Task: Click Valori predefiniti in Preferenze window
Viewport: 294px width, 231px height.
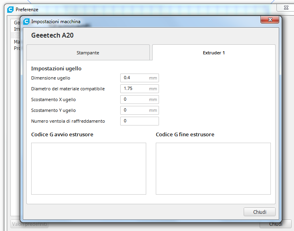Action: (x=29, y=224)
